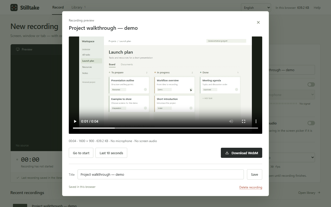Screen dimensions: 331x207
Task: Click the 'Recent recordings' heading
Action: click(x=27, y=193)
